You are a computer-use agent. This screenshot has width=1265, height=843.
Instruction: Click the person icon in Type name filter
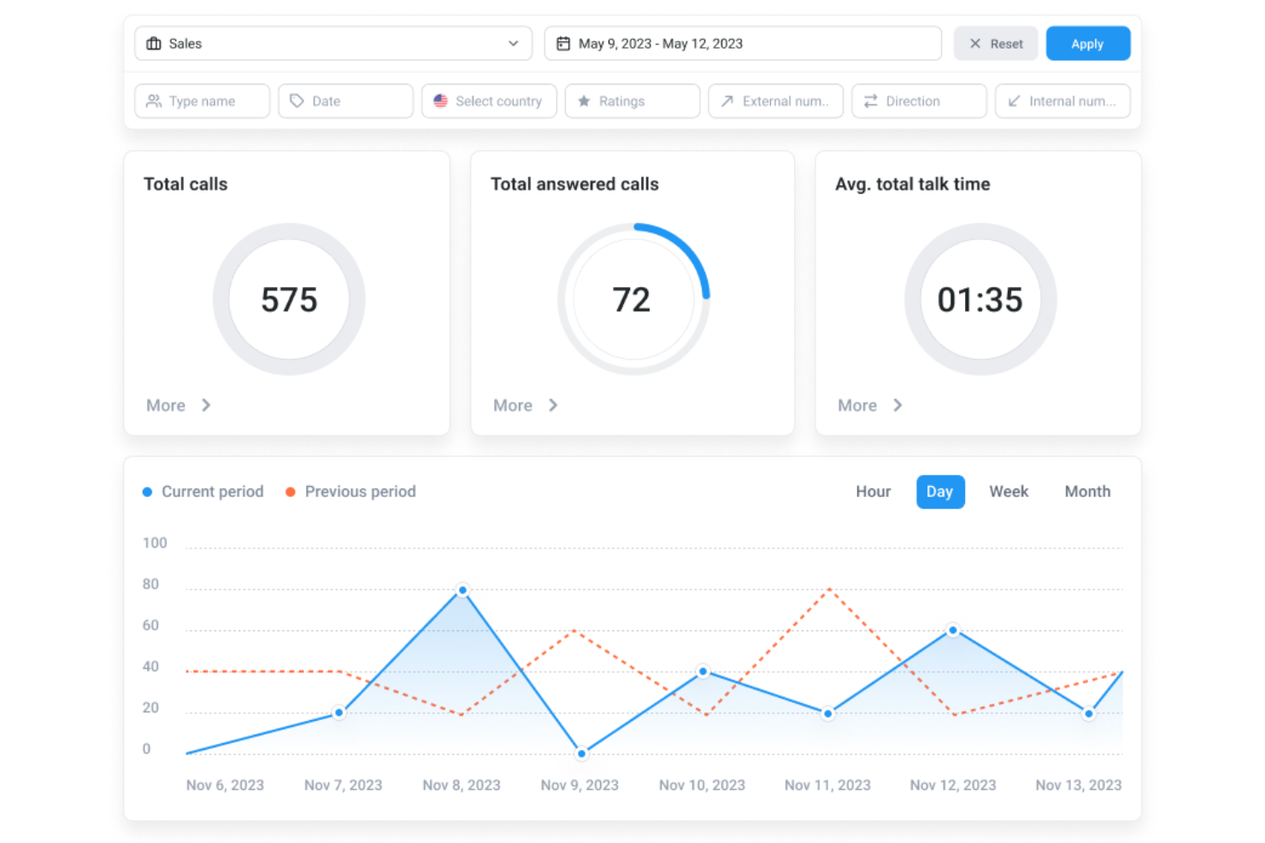[x=155, y=101]
